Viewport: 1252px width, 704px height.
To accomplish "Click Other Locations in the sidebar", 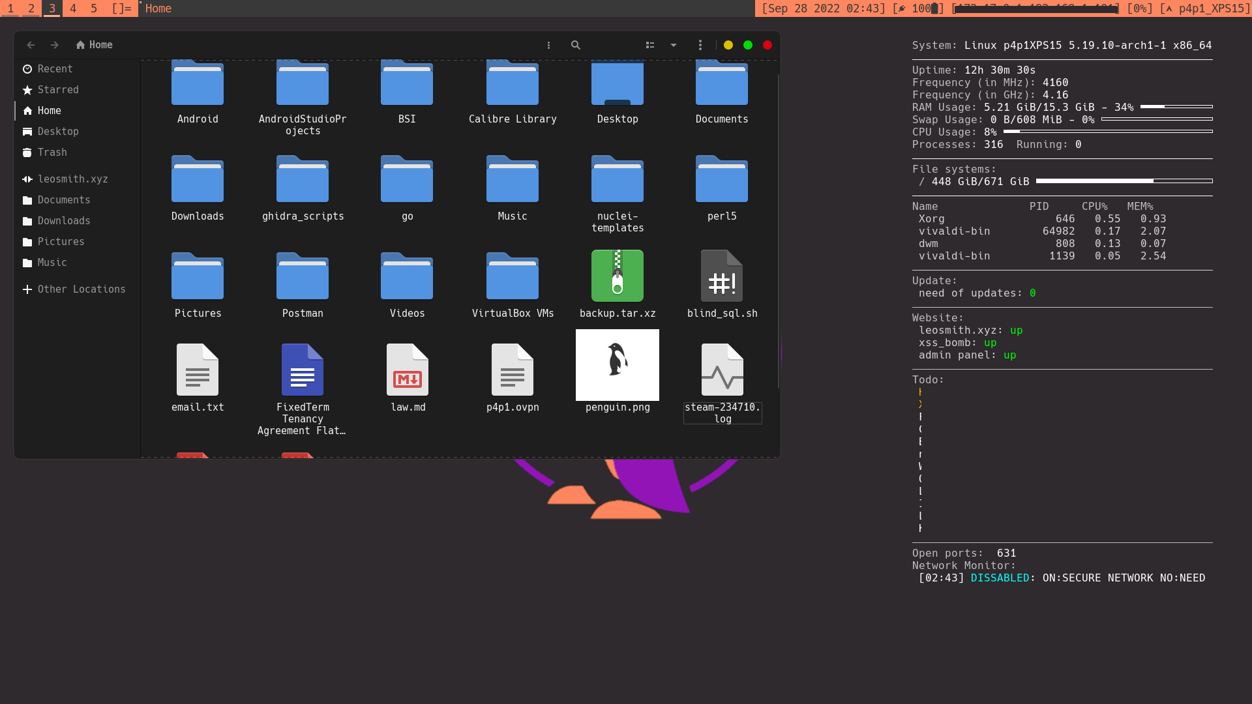I will tap(80, 289).
